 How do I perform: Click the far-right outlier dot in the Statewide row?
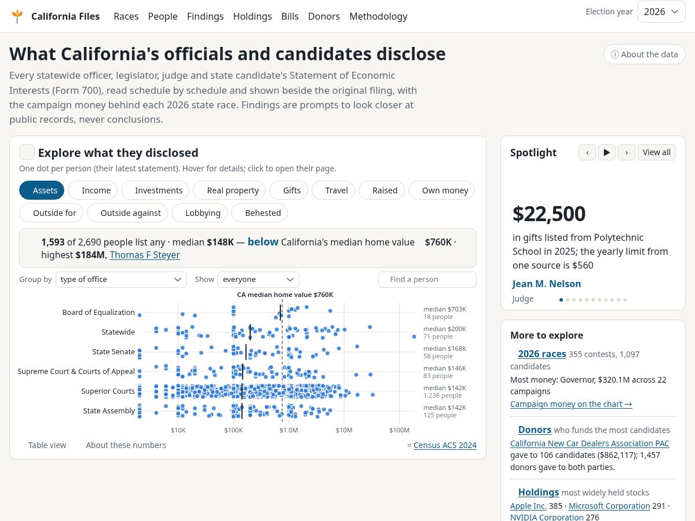point(414,336)
